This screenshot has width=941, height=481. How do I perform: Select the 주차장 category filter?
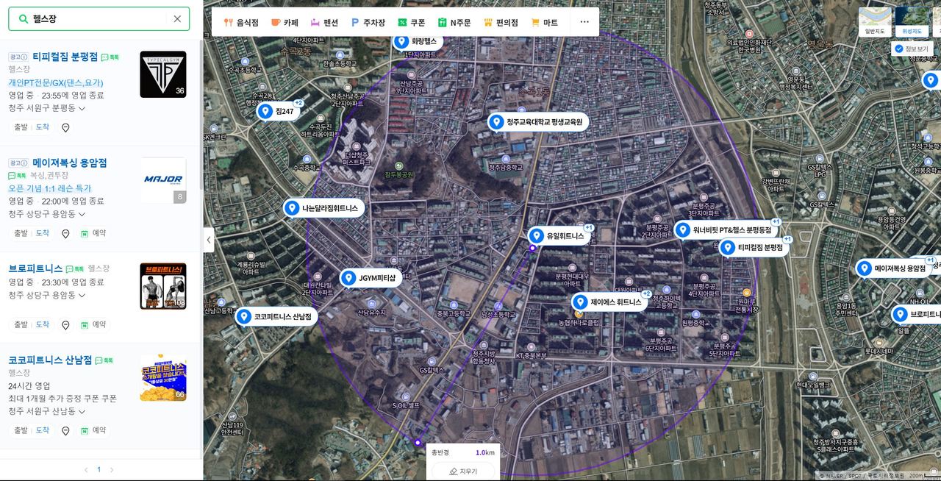[368, 23]
